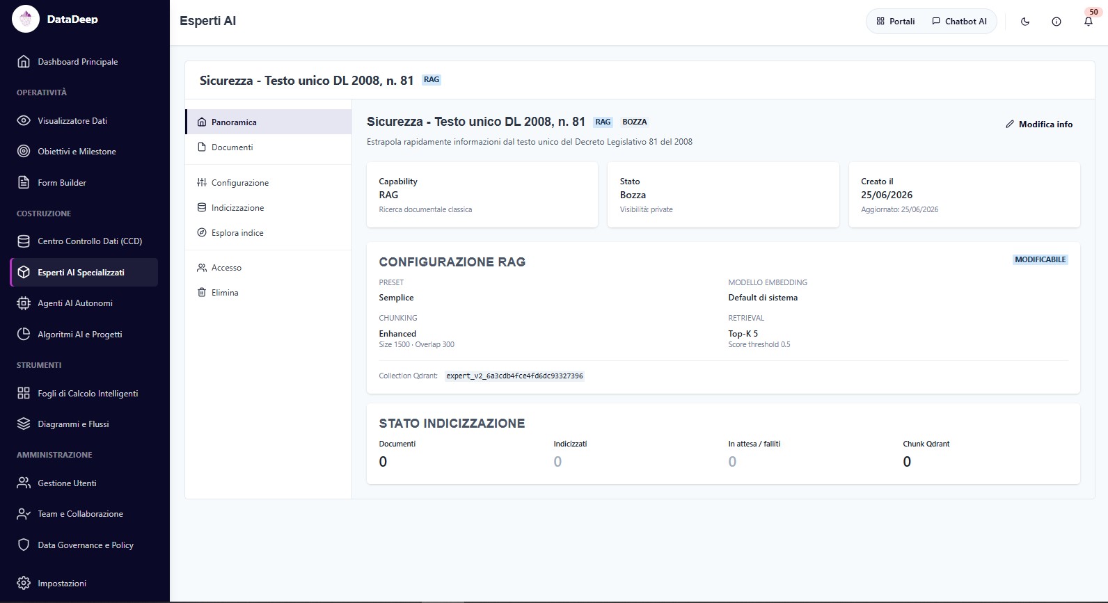
Task: Click the Chunk Qdrant count value
Action: [907, 462]
